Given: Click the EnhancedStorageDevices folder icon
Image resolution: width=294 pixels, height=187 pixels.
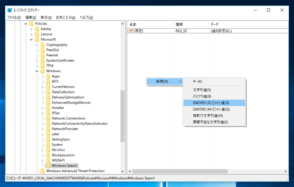Looking at the screenshot, I should [48, 102].
